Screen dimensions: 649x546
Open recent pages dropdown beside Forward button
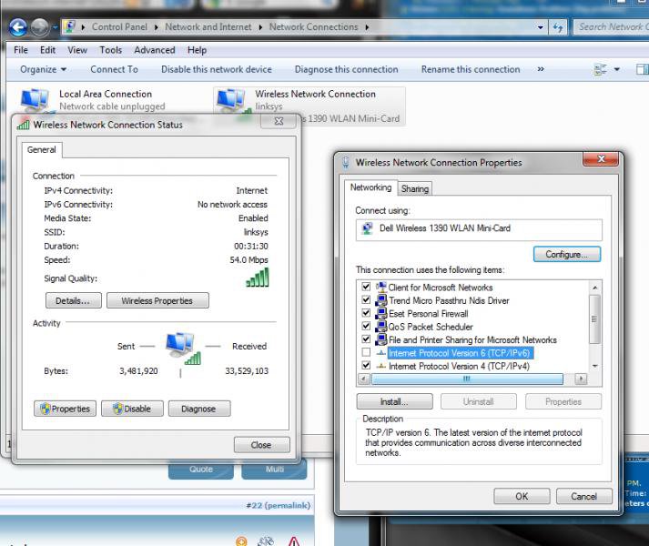[55, 27]
